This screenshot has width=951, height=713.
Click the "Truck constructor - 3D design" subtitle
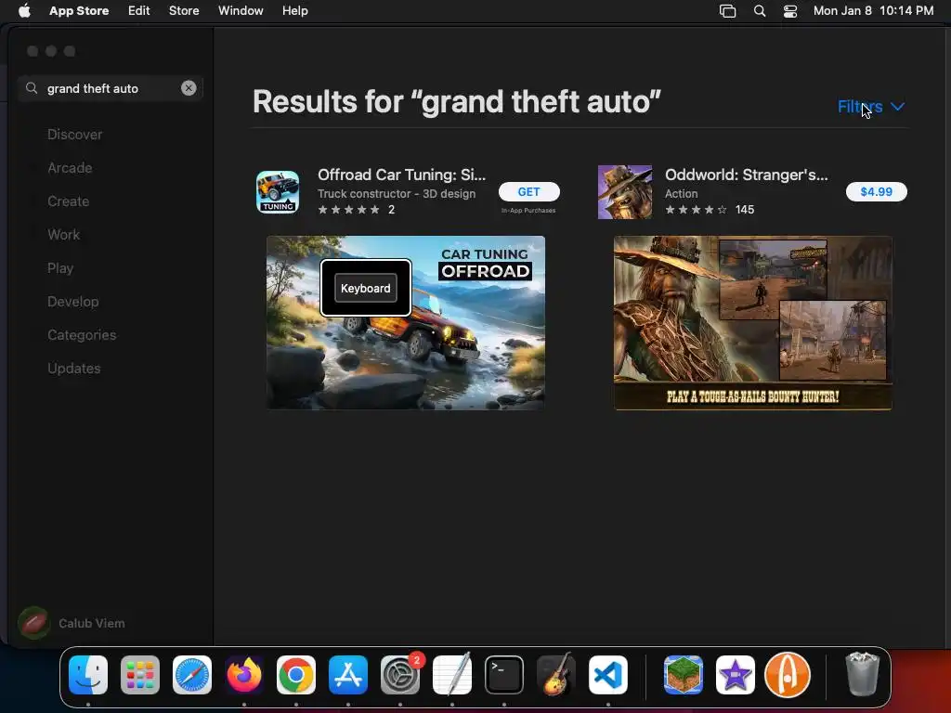click(397, 193)
